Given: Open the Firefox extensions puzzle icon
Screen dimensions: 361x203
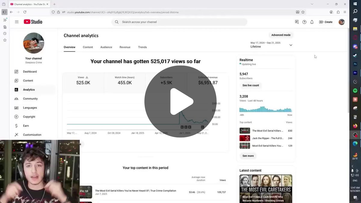Looking at the screenshot, I should (x=338, y=12).
